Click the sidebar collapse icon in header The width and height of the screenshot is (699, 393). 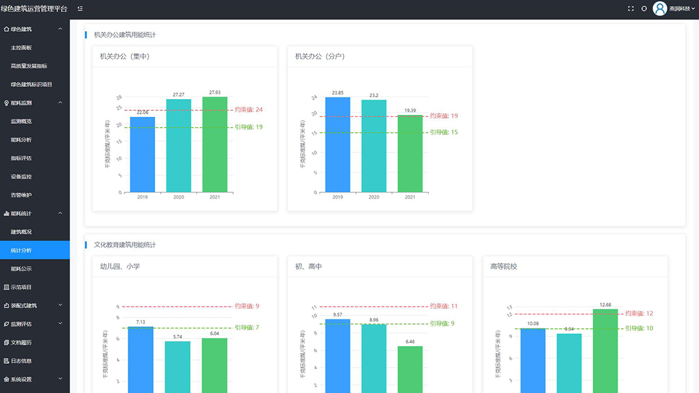(79, 9)
